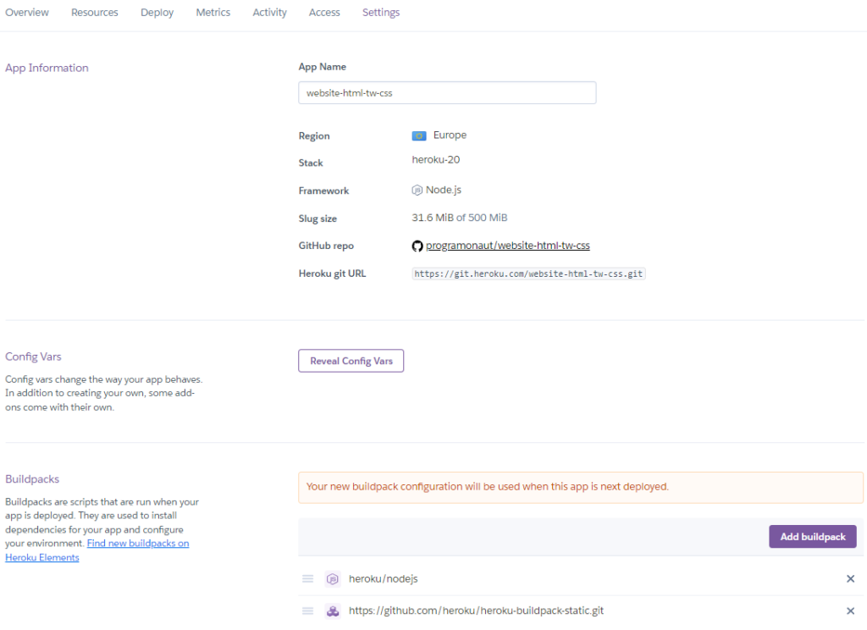
Task: Remove the heroku-buildpack-static buildpack with X
Action: click(x=850, y=611)
